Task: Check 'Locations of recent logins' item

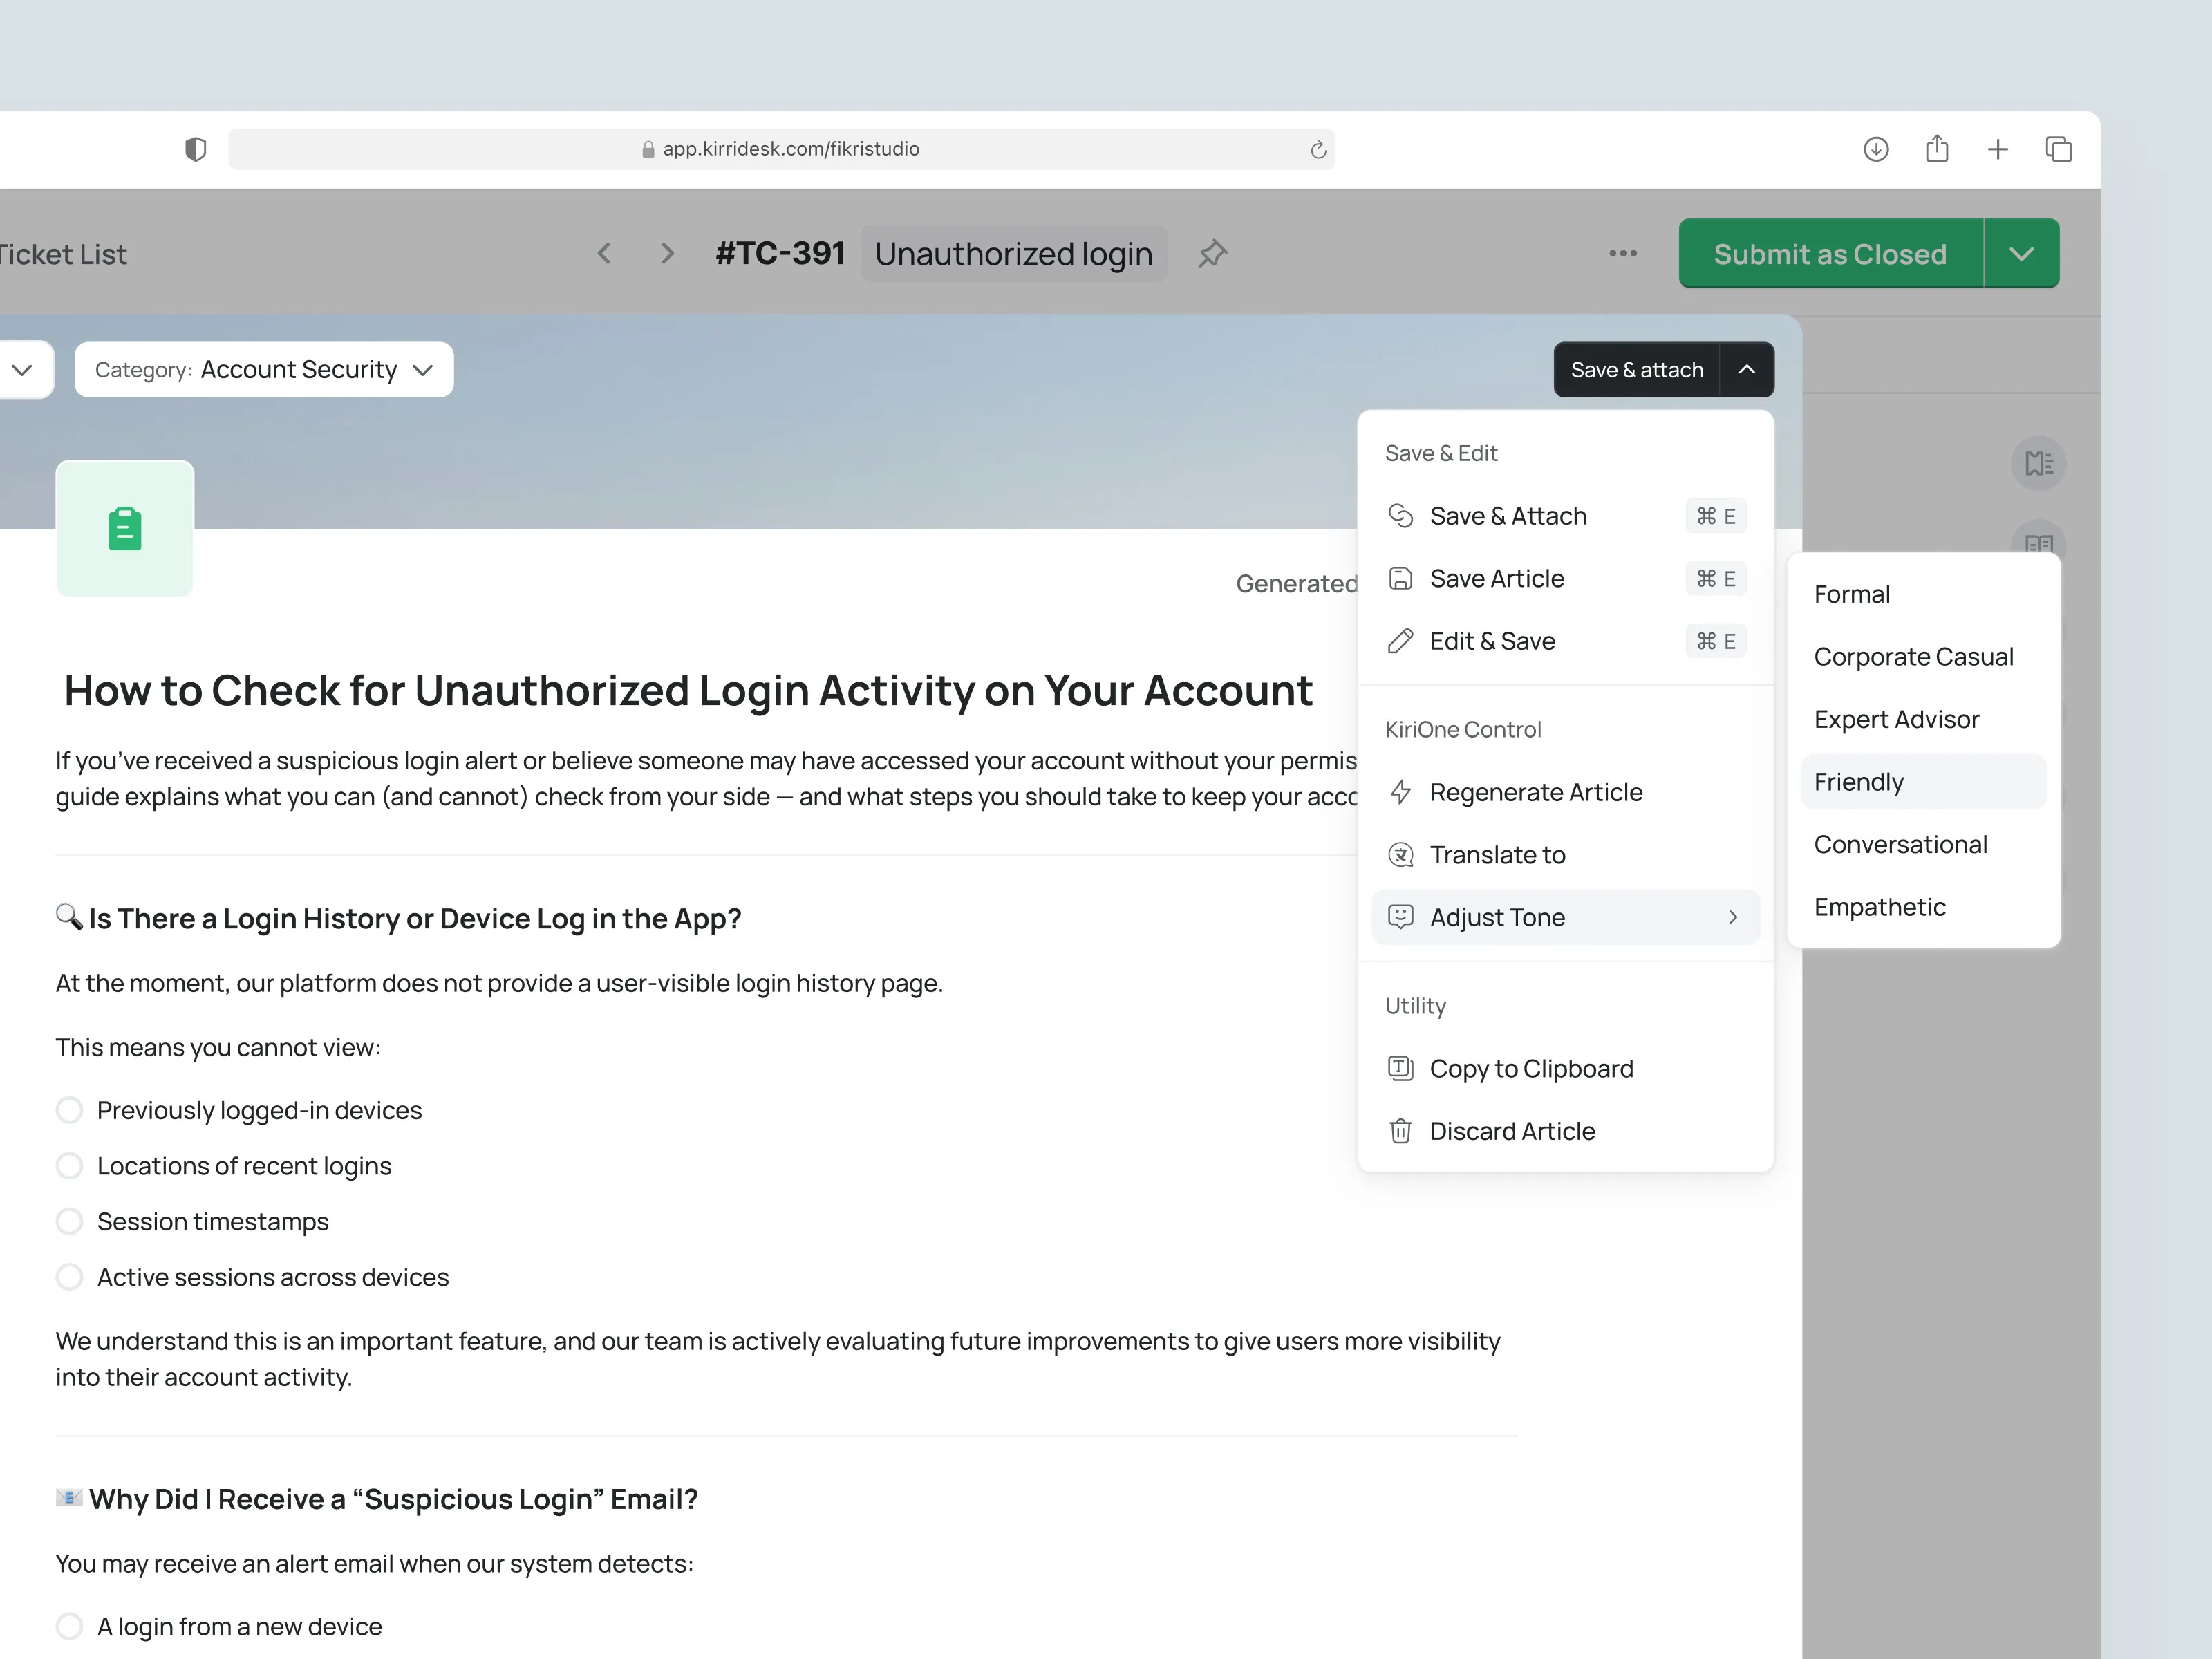Action: pyautogui.click(x=69, y=1166)
